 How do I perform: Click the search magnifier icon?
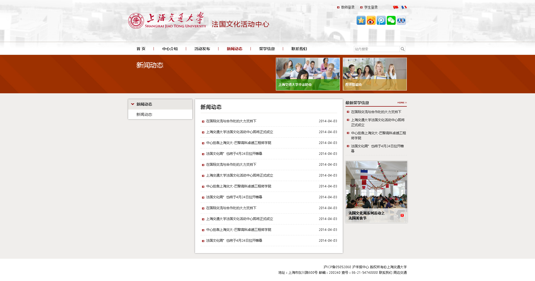click(402, 49)
